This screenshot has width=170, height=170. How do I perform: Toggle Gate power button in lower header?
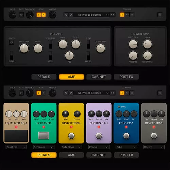point(21,93)
